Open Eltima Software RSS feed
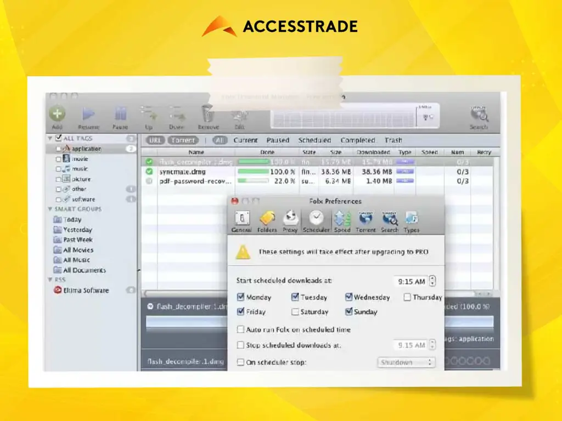 [x=81, y=291]
